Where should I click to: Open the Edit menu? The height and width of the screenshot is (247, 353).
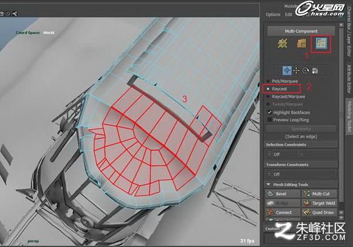288,15
